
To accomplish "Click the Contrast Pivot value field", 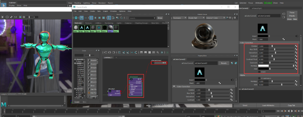I will click(263, 59).
